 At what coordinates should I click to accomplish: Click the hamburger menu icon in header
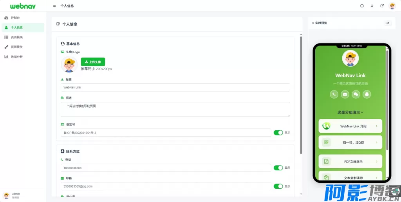pos(54,6)
